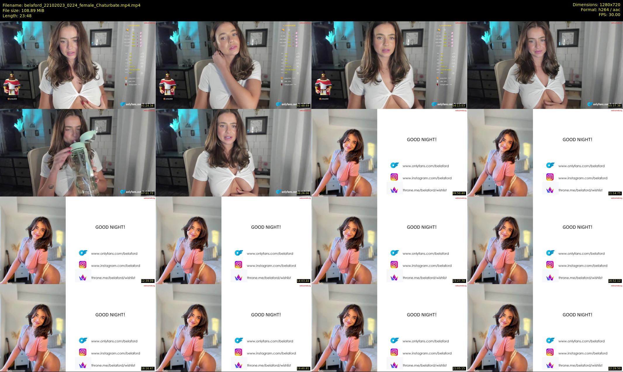Select the thumbnail stamped 02:48.69
This screenshot has height=372, width=623.
click(x=233, y=65)
